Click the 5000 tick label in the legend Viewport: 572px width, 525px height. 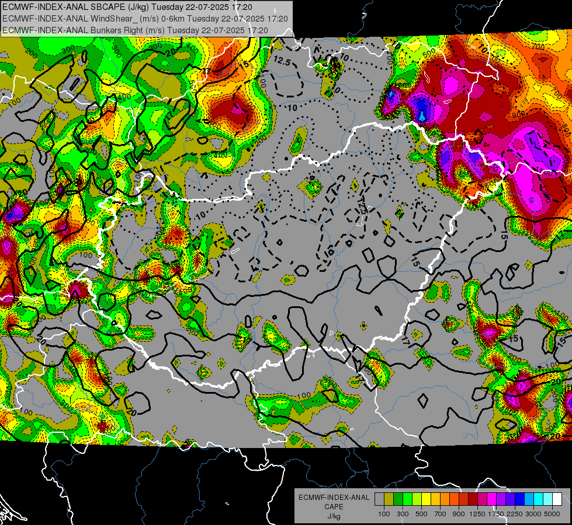click(x=552, y=514)
